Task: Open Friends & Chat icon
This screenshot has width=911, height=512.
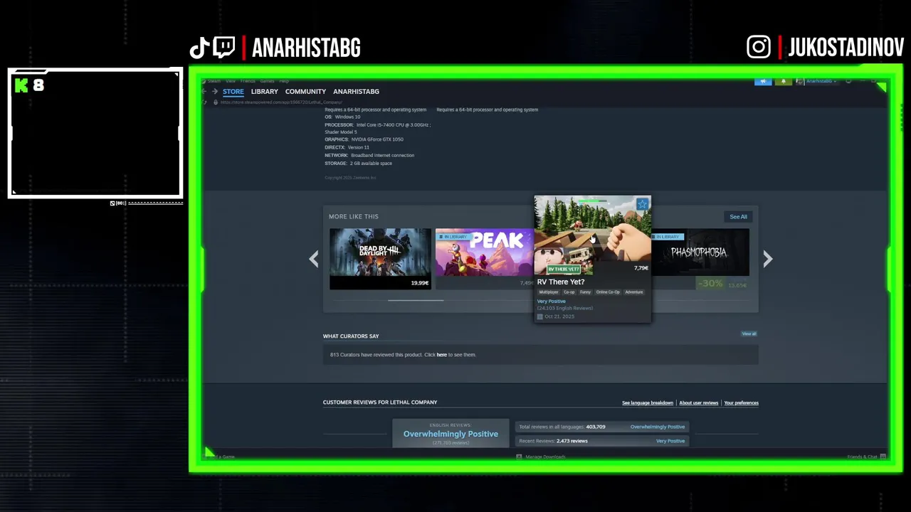Action: (883, 457)
